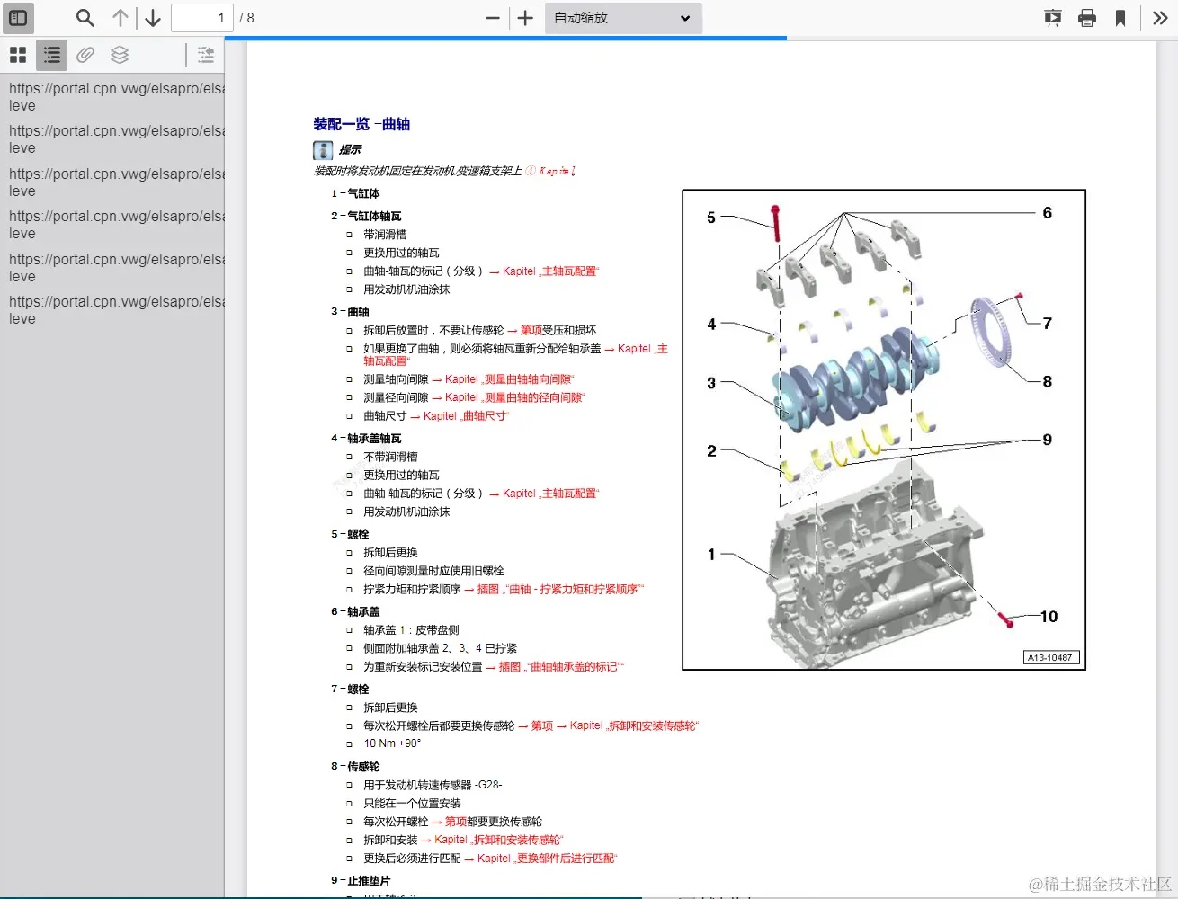This screenshot has height=899, width=1178.
Task: Switch to presentation mode icon
Action: coord(1053,18)
